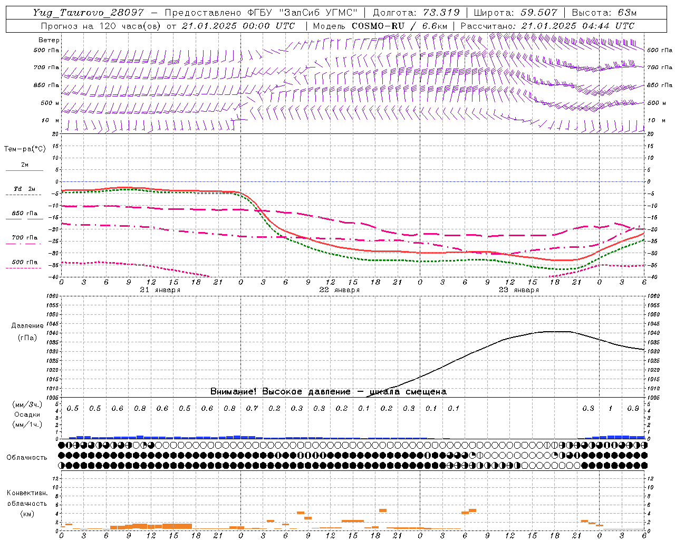
Task: Click the station name Yug_Taurovo_28097
Action: tap(88, 13)
